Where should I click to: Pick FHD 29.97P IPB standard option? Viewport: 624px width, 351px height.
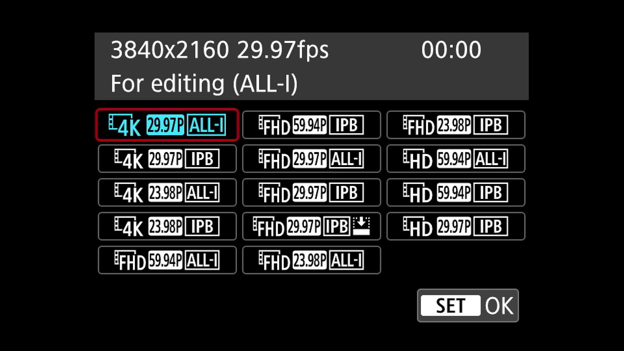(311, 193)
